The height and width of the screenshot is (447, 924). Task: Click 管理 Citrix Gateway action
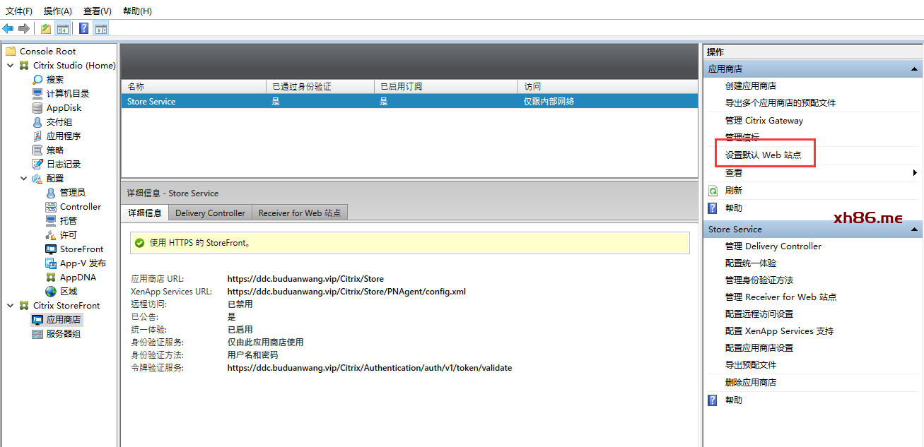tap(764, 121)
